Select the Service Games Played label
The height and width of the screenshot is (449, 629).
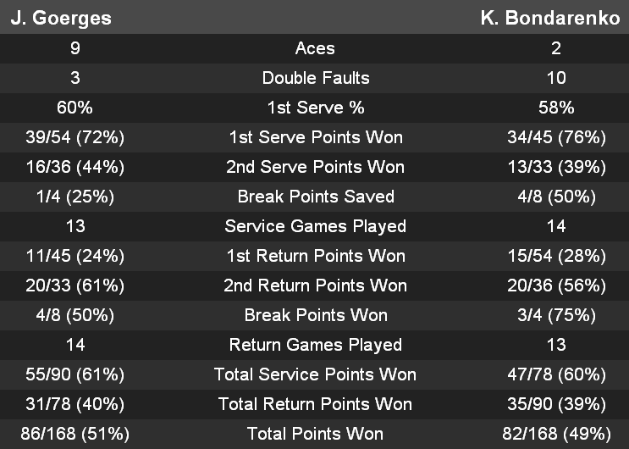[x=315, y=226]
